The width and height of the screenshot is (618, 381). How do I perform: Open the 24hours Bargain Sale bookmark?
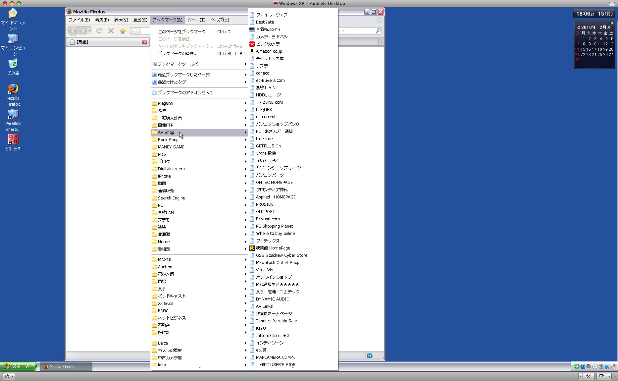click(293, 321)
